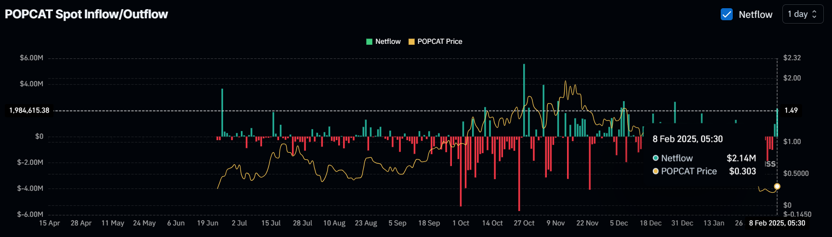Click the 24 May date label
The image size is (832, 237).
(145, 223)
